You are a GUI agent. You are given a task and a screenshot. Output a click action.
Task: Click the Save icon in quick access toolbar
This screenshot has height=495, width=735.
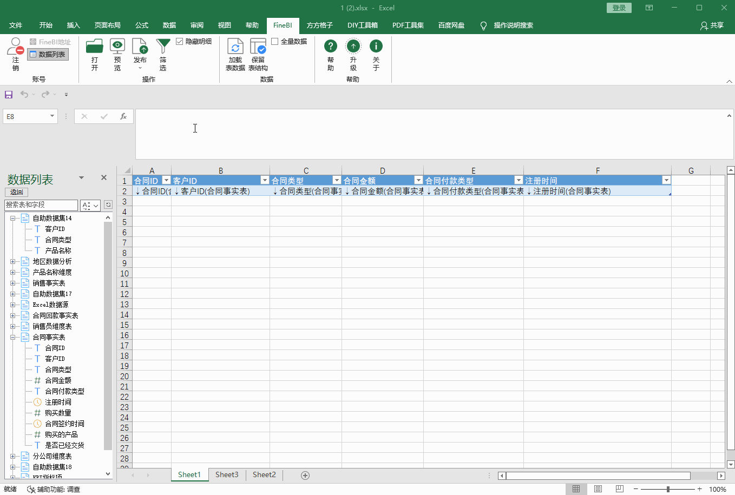[9, 95]
